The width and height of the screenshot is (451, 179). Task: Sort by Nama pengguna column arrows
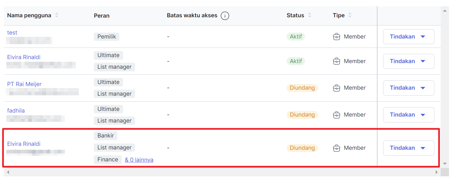[57, 15]
